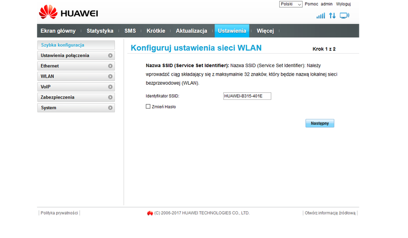Open the Więcej tab

pyautogui.click(x=265, y=31)
